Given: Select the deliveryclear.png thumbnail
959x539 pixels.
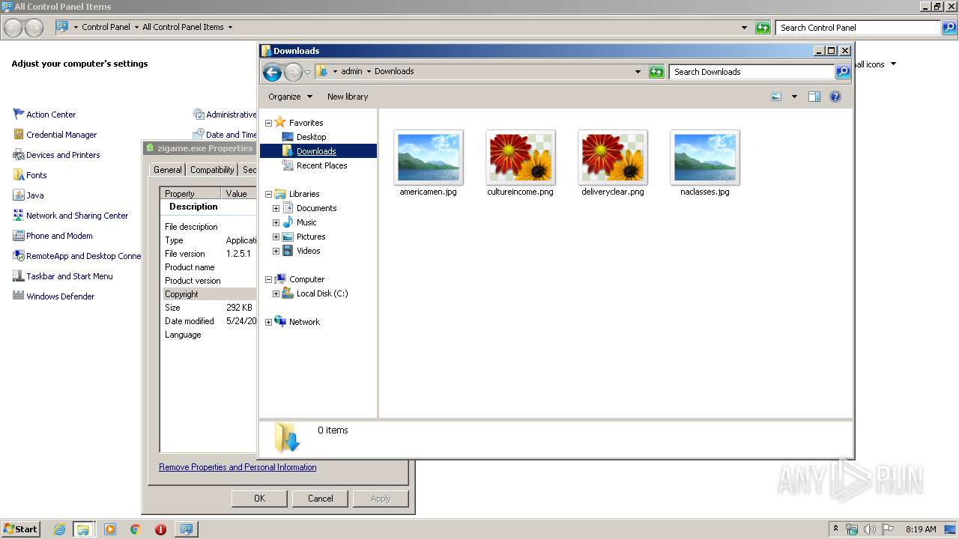Looking at the screenshot, I should 613,157.
